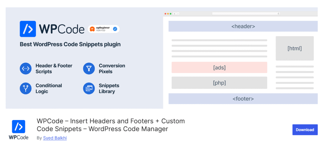This screenshot has width=321, height=147.
Task: Click the blue verified checkmark in the badge
Action: [115, 29]
